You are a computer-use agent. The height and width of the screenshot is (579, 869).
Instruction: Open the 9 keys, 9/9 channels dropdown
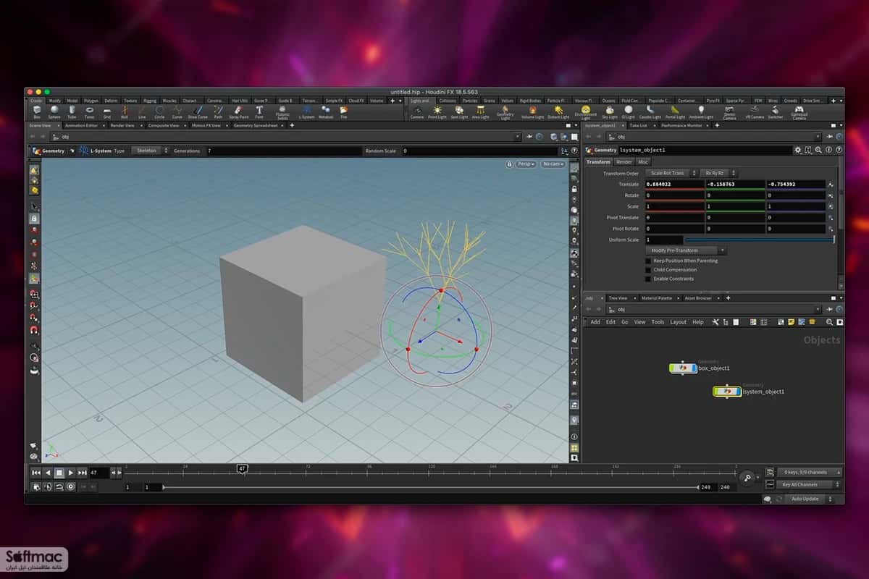(x=809, y=472)
